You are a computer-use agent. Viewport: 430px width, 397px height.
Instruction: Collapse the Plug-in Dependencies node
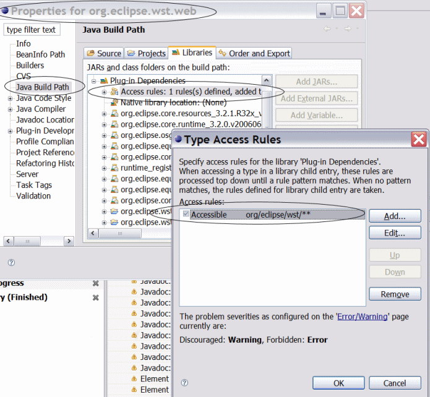point(94,81)
